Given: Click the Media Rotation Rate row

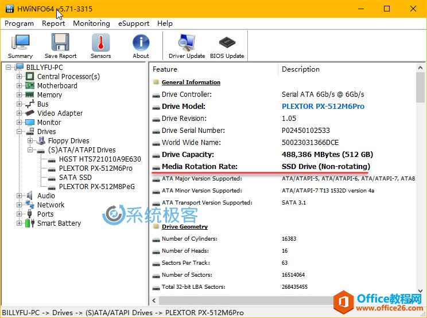Looking at the screenshot, I should pyautogui.click(x=283, y=166).
